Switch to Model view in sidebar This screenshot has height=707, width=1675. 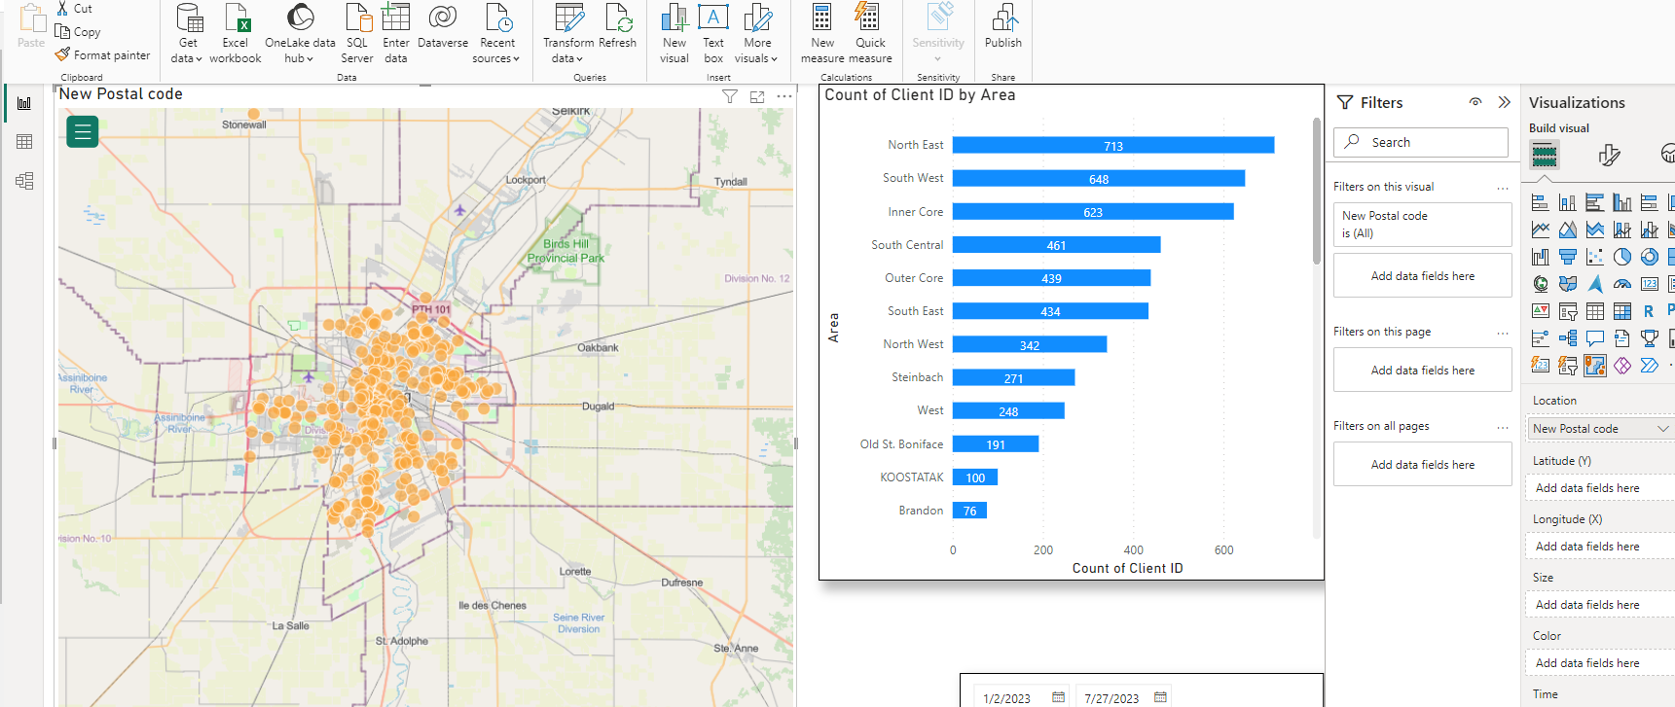point(24,181)
